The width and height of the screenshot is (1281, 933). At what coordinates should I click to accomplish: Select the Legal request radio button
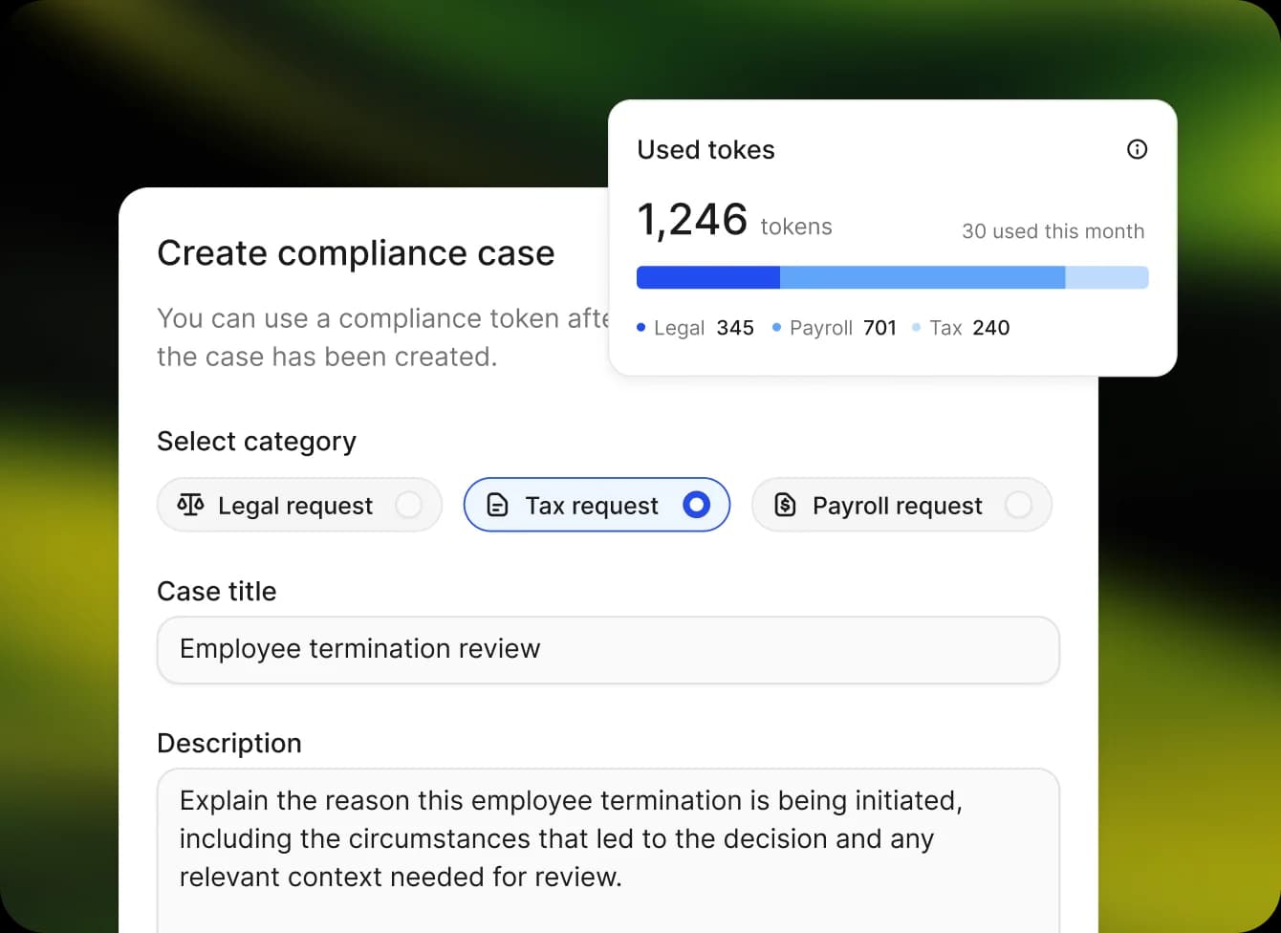[x=408, y=505]
